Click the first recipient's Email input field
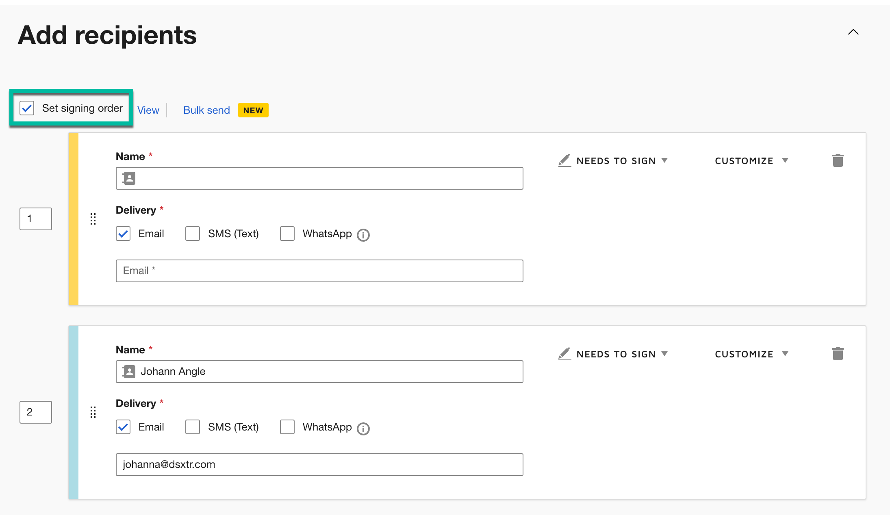 (x=319, y=271)
